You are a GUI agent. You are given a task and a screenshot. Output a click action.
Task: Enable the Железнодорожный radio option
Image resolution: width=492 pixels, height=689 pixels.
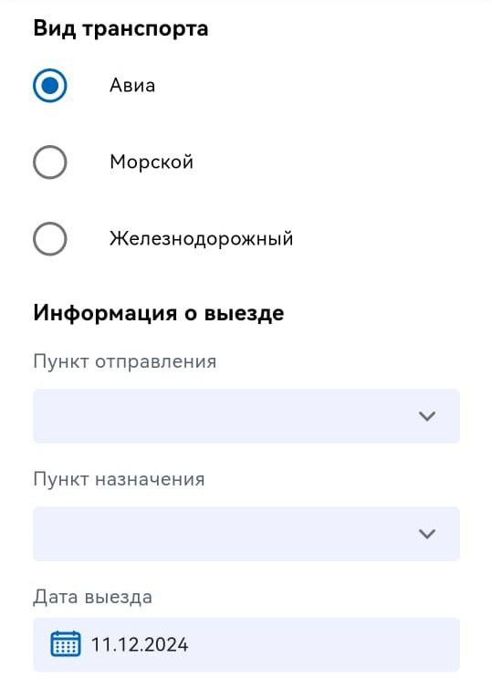[x=49, y=238]
